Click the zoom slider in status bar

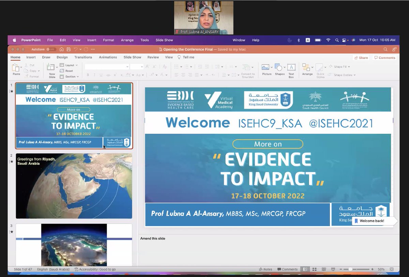pos(357,269)
